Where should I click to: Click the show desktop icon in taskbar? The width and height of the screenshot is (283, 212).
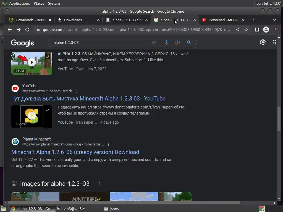coord(3,209)
